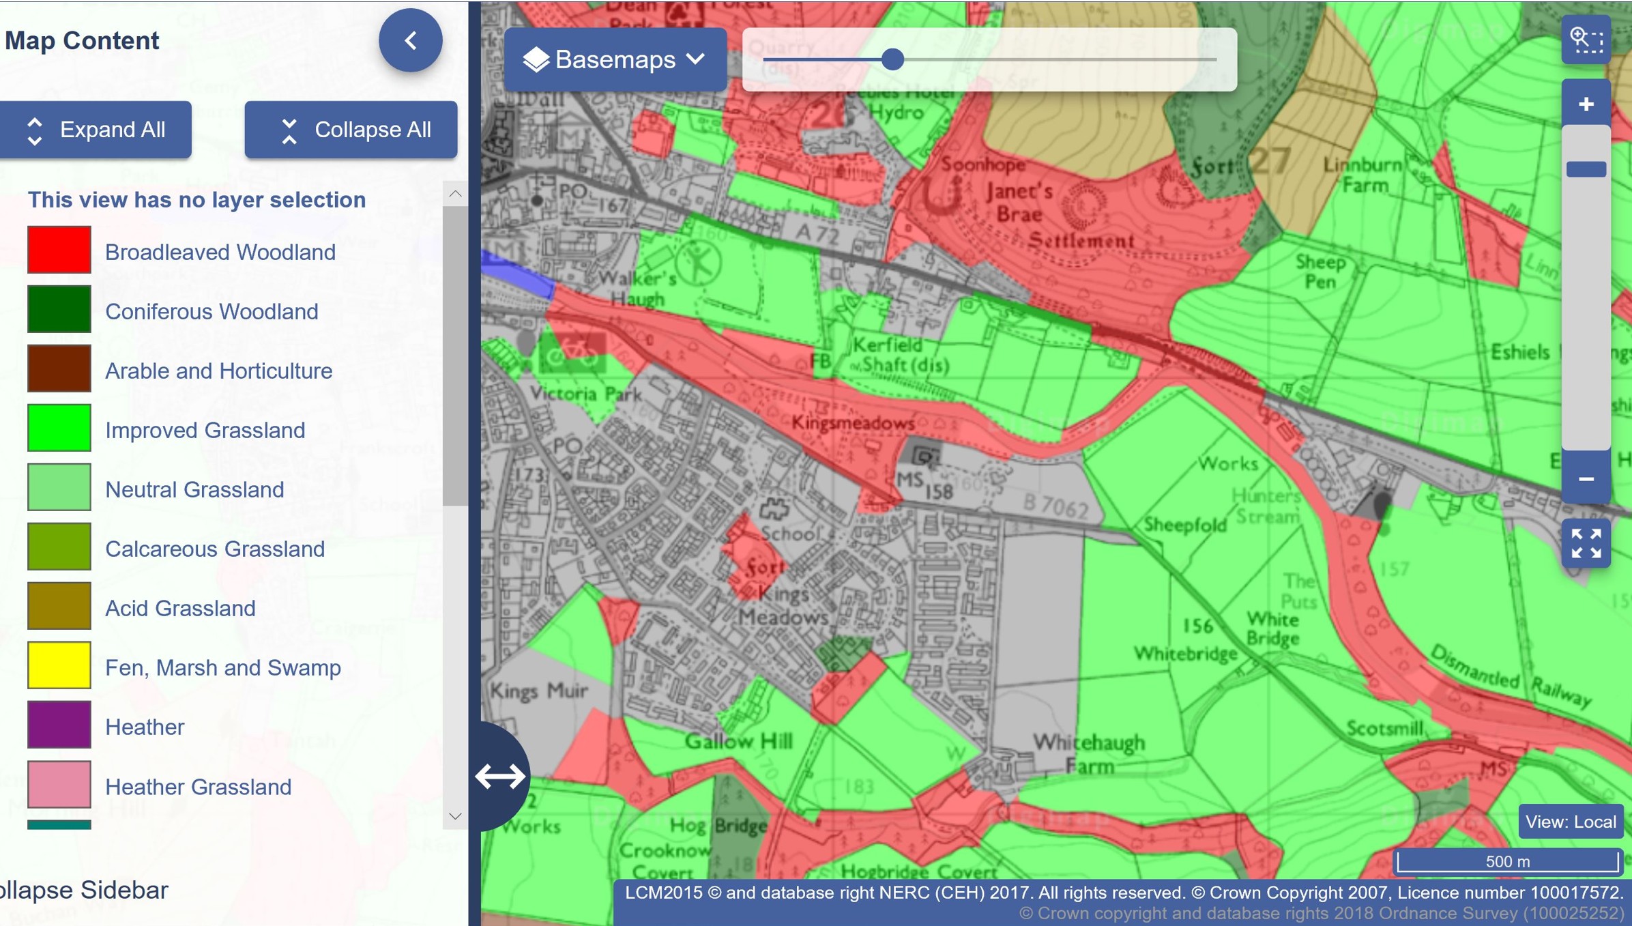Collapse All legend groups
The width and height of the screenshot is (1632, 926).
(x=351, y=130)
